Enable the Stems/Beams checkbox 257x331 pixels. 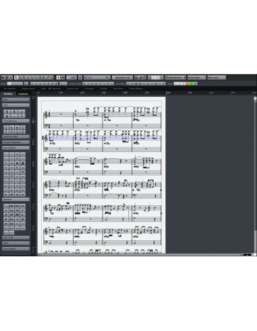[x=127, y=89]
